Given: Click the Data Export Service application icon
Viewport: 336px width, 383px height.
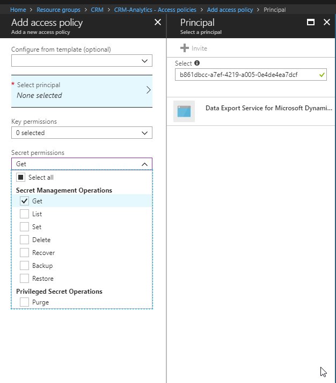Looking at the screenshot, I should point(184,111).
